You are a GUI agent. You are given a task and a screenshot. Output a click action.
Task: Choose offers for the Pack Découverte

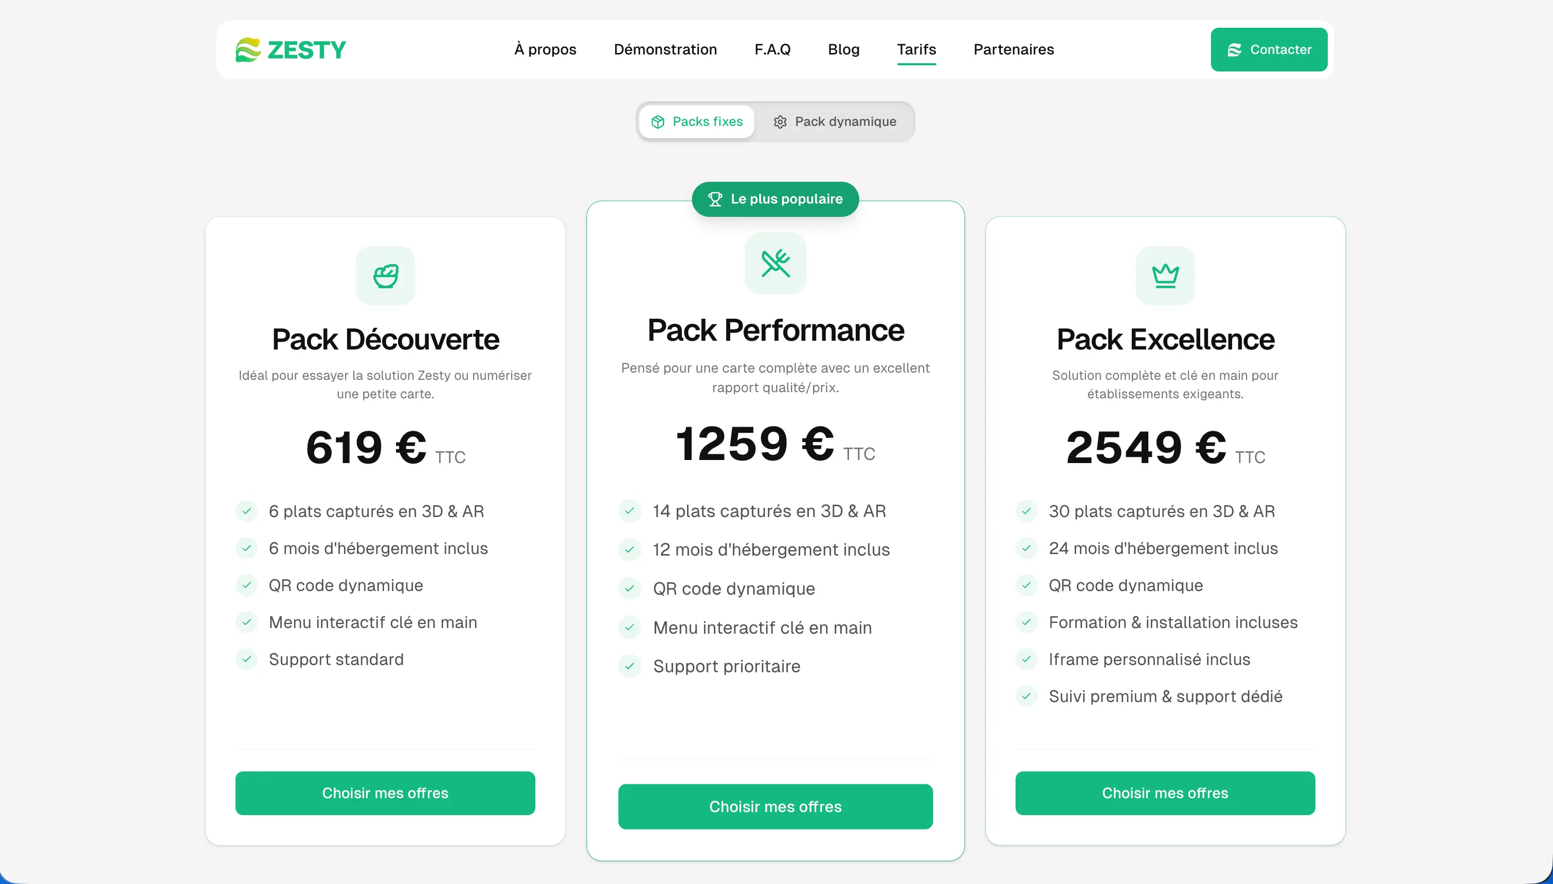(x=385, y=793)
